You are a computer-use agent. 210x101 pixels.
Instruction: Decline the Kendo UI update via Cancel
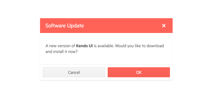[74, 72]
